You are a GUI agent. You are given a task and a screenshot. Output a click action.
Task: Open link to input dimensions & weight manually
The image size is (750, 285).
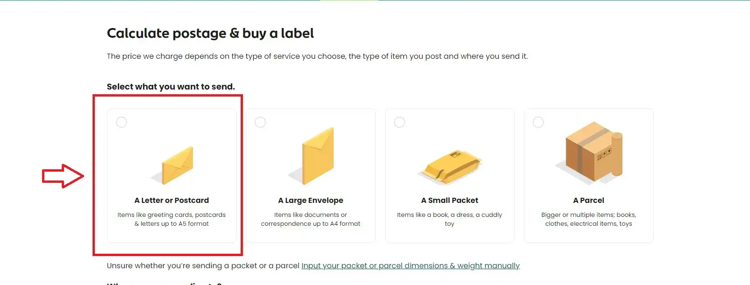(410, 265)
